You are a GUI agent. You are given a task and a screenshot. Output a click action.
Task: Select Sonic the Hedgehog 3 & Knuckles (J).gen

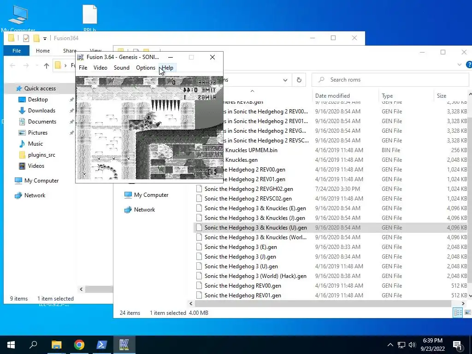254,218
